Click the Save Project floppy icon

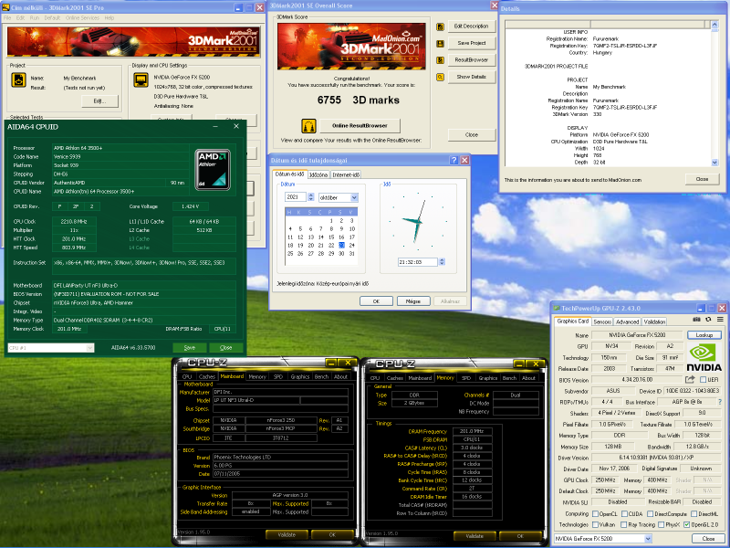440,43
